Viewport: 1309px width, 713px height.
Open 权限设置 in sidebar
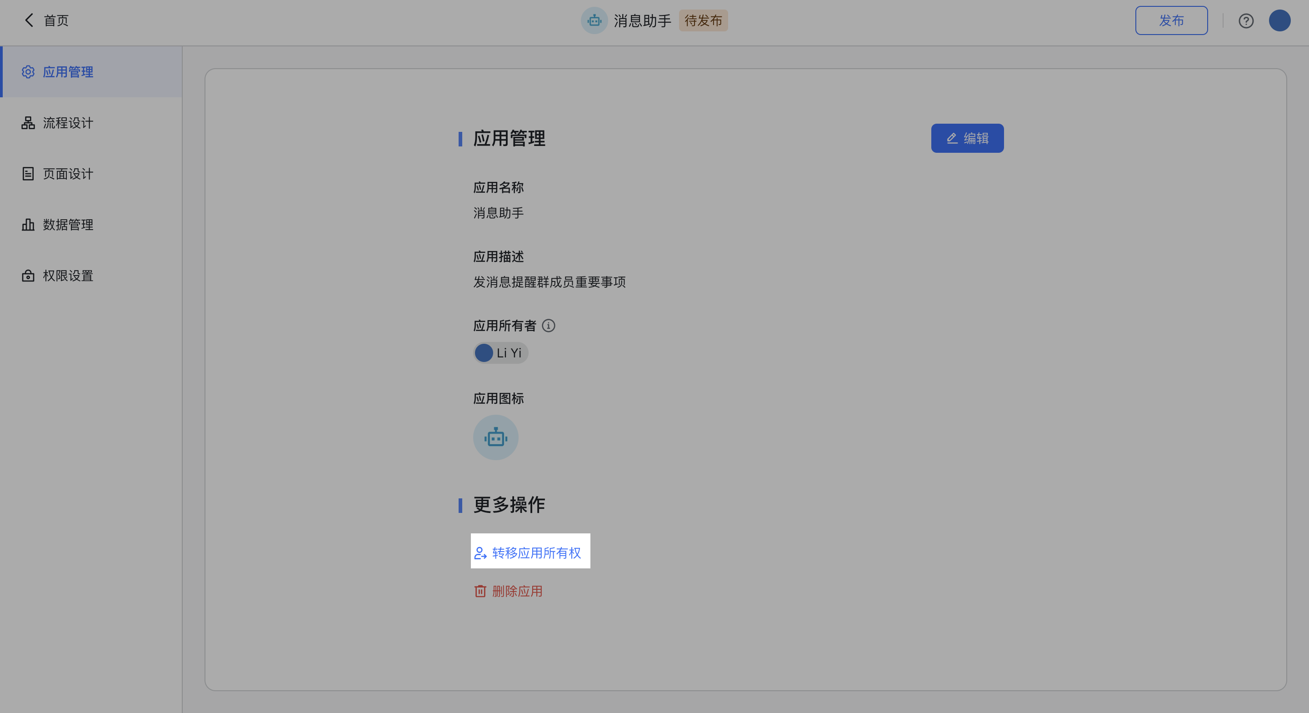click(x=91, y=275)
